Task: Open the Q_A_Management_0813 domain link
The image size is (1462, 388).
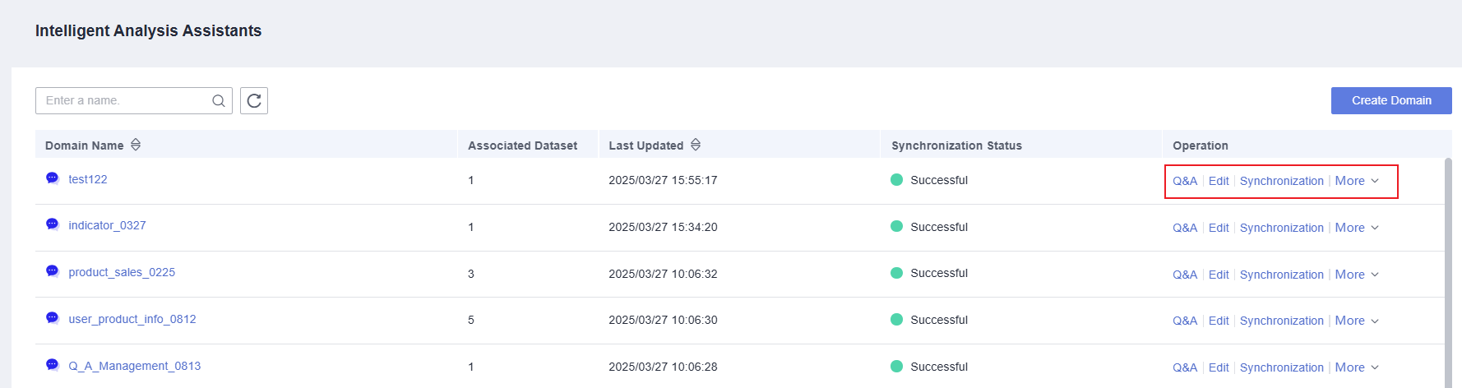Action: click(x=135, y=366)
